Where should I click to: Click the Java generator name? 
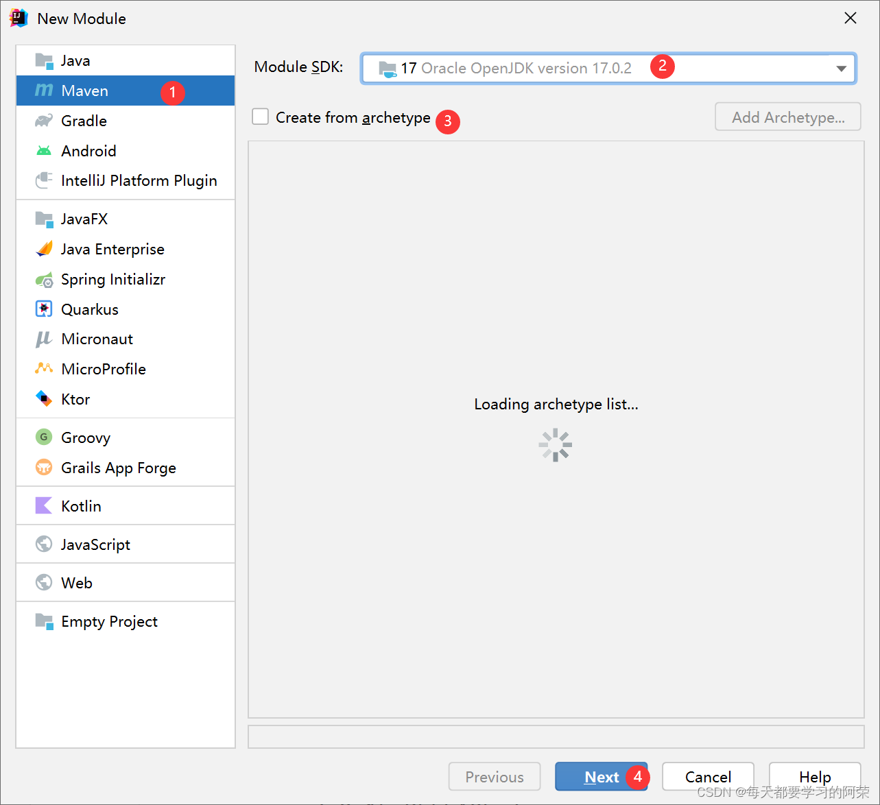75,61
